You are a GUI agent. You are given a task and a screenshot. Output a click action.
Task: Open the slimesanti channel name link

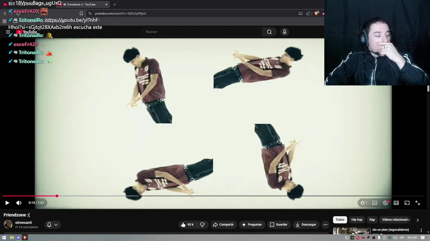click(24, 223)
